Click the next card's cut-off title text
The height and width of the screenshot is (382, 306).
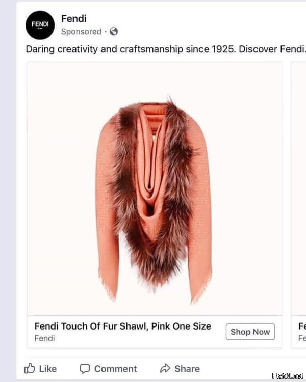coord(302,326)
